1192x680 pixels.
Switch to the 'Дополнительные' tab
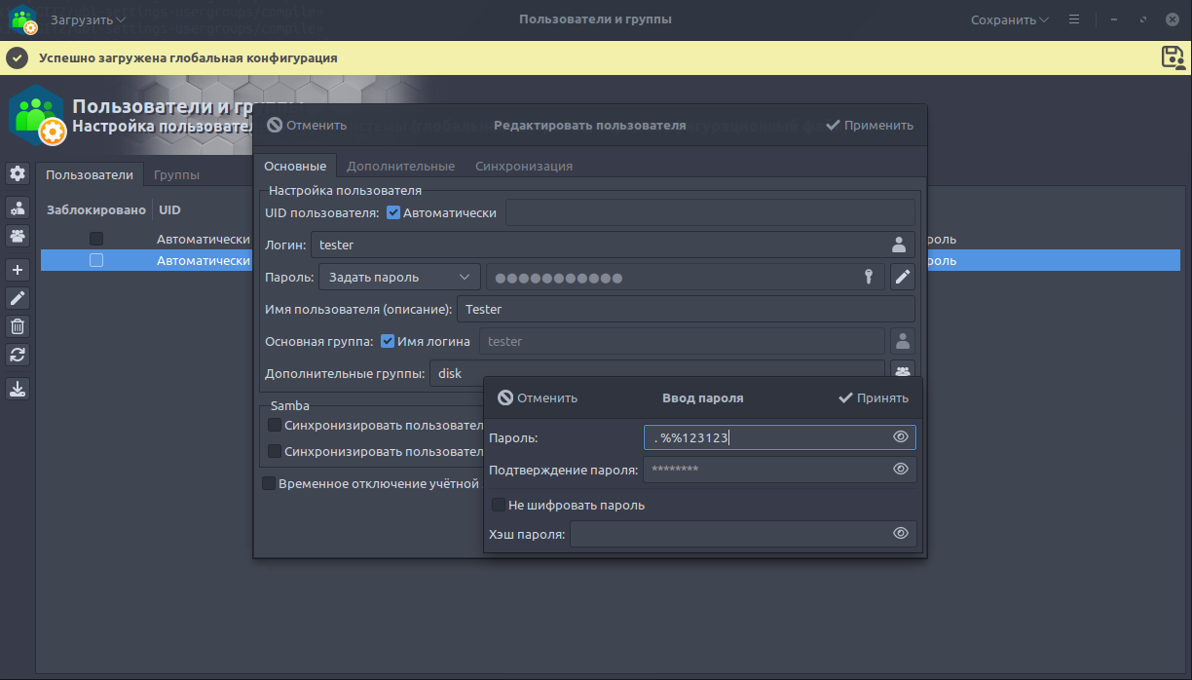pos(400,167)
